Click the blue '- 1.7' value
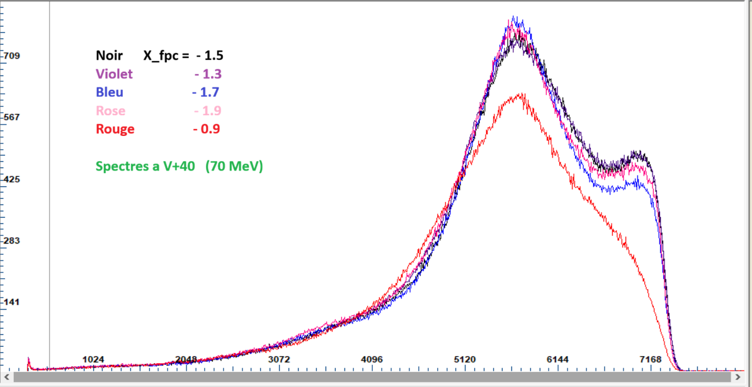Viewport: 752px width, 387px height. coord(205,93)
